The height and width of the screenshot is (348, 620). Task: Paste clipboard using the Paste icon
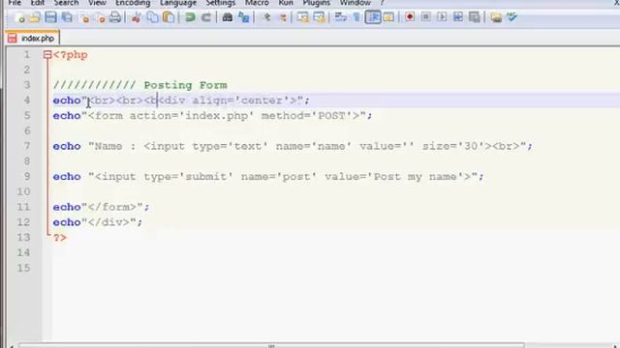pos(169,17)
